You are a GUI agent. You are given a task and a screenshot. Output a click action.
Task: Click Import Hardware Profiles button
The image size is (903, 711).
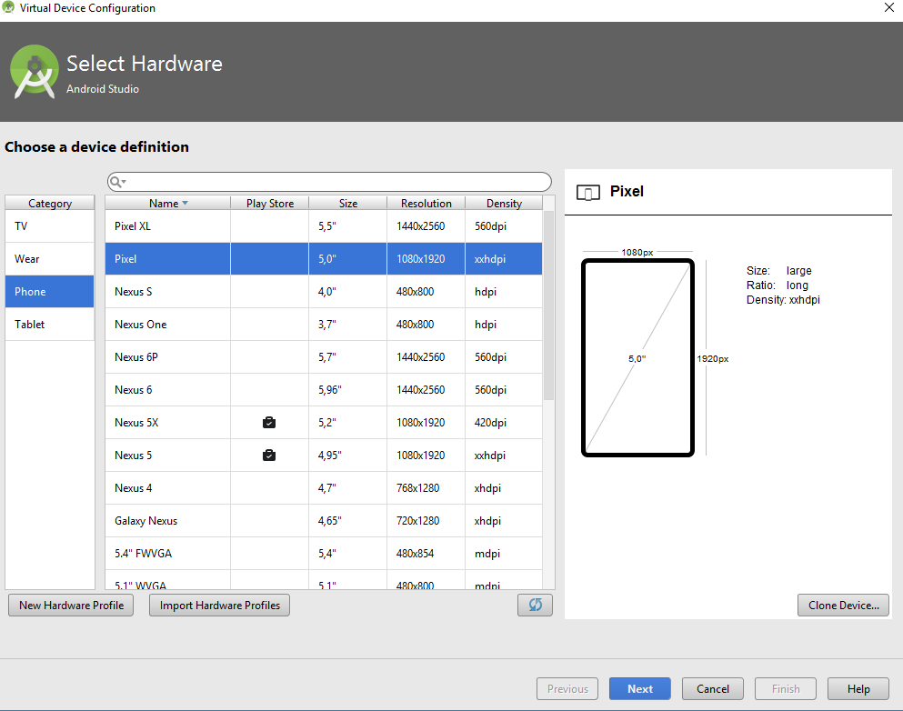(219, 605)
